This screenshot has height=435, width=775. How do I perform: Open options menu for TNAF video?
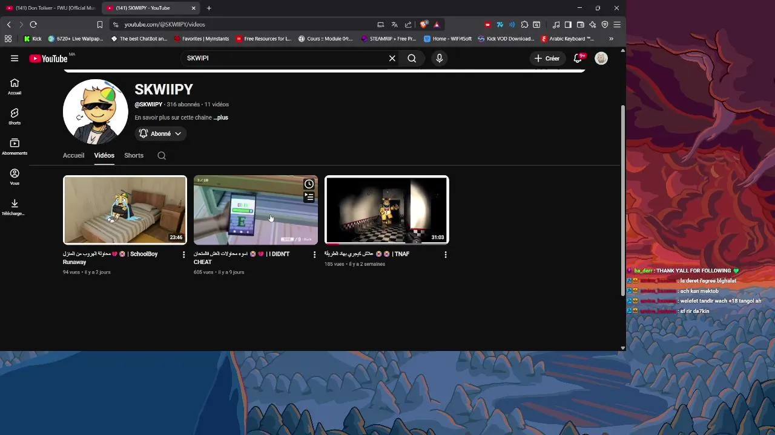446,255
